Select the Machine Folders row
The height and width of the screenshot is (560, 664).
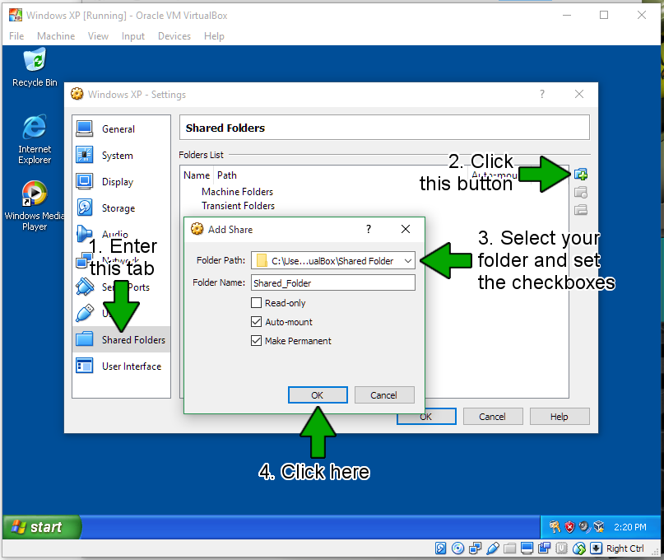point(237,192)
